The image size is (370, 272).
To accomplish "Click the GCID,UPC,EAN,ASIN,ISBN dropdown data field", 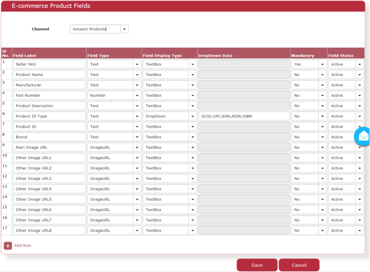I will point(244,116).
